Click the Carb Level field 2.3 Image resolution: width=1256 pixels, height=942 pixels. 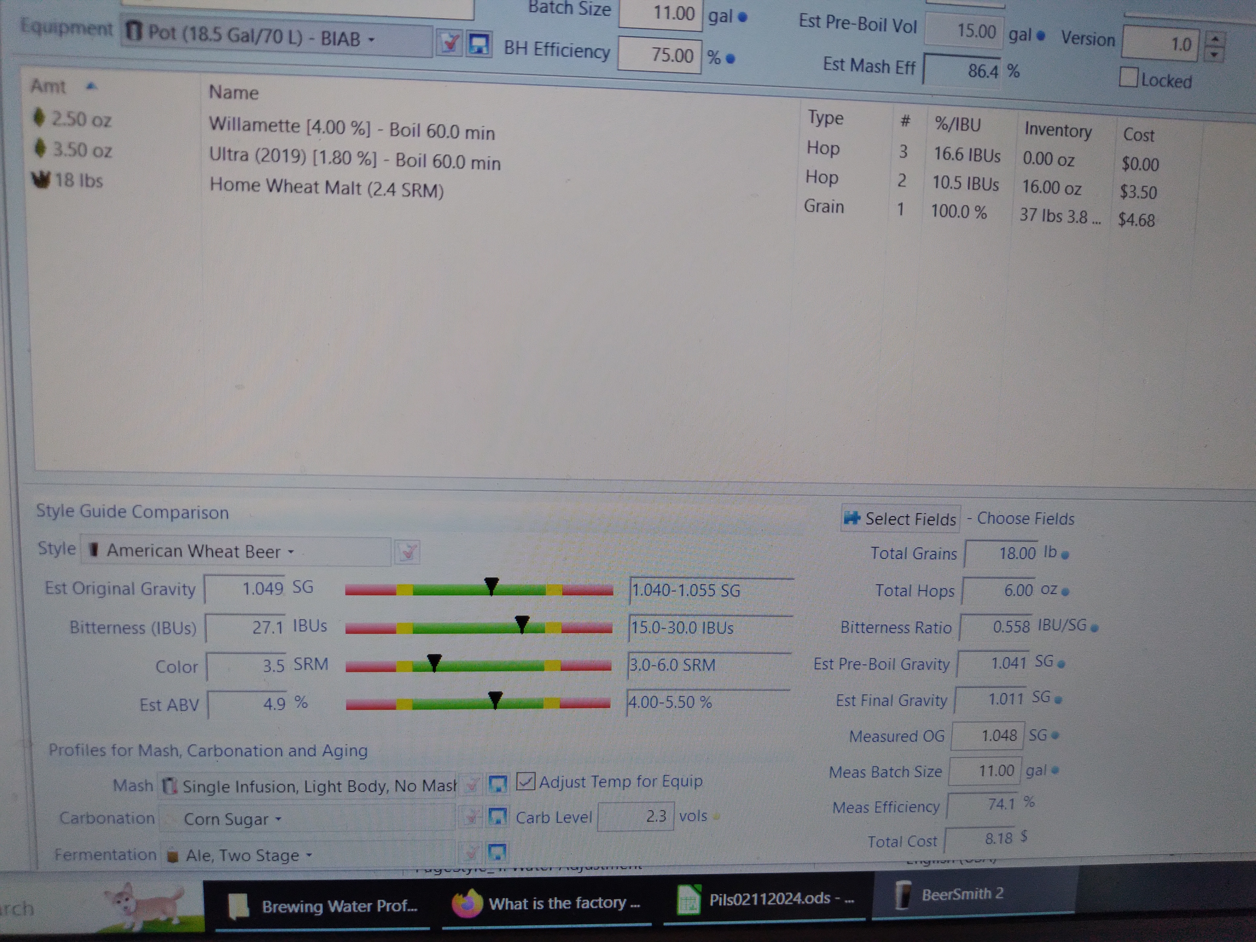(636, 816)
